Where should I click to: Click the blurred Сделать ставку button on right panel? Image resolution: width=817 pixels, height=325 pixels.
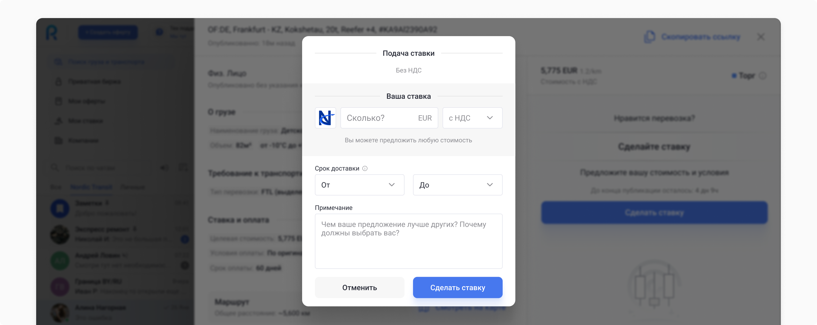point(654,212)
